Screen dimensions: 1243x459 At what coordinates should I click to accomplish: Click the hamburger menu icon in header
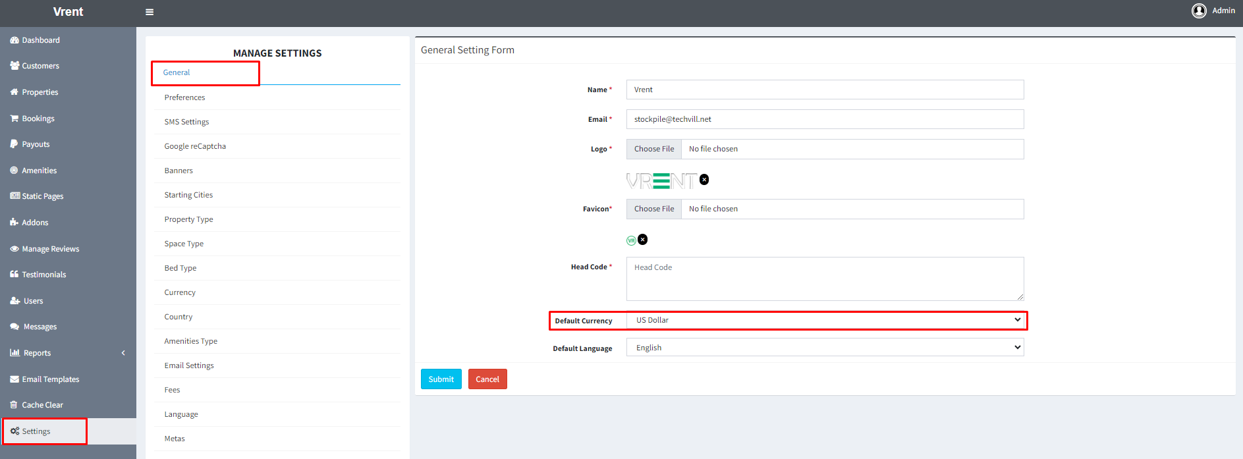tap(150, 12)
